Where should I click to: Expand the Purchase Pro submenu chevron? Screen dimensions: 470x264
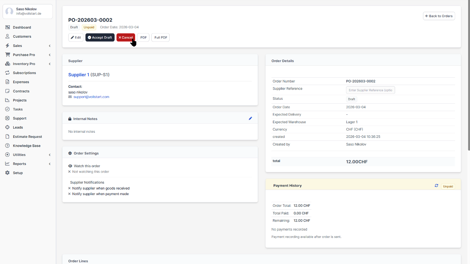click(50, 55)
